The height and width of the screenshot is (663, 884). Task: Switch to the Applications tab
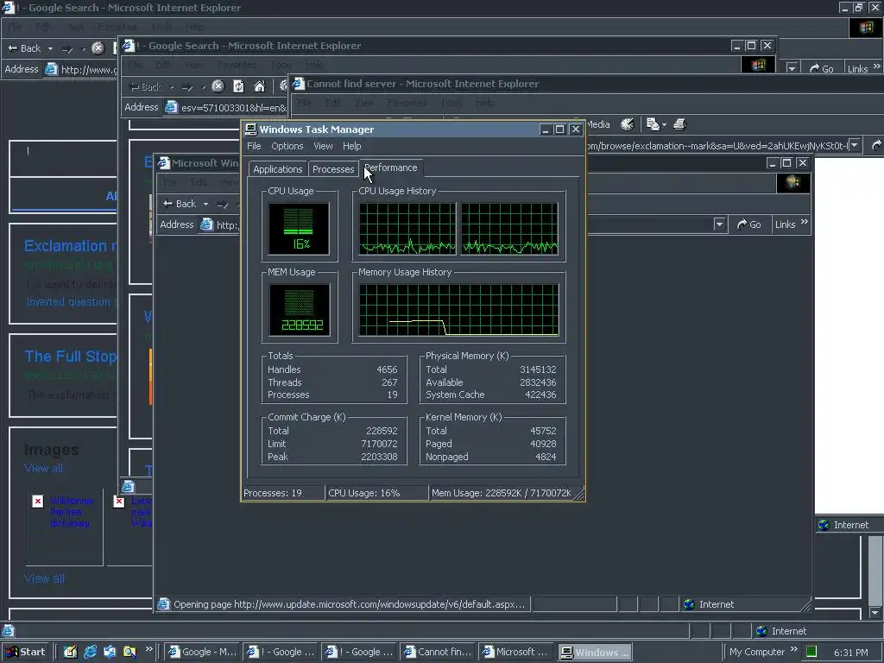[x=277, y=169]
